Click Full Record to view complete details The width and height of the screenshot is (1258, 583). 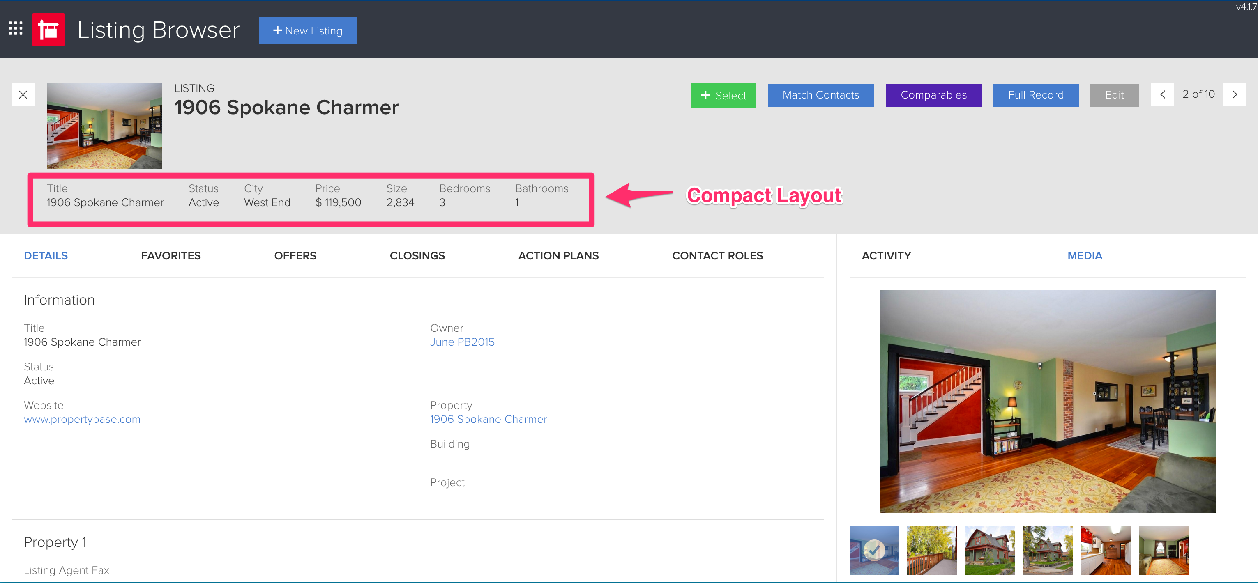pos(1036,95)
